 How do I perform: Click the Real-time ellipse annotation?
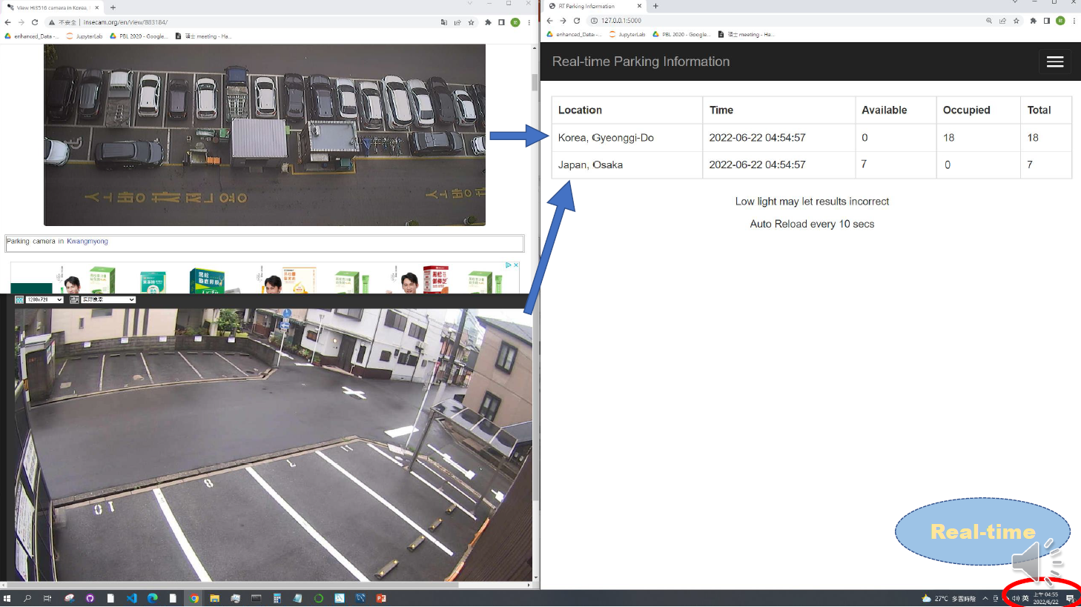(982, 531)
